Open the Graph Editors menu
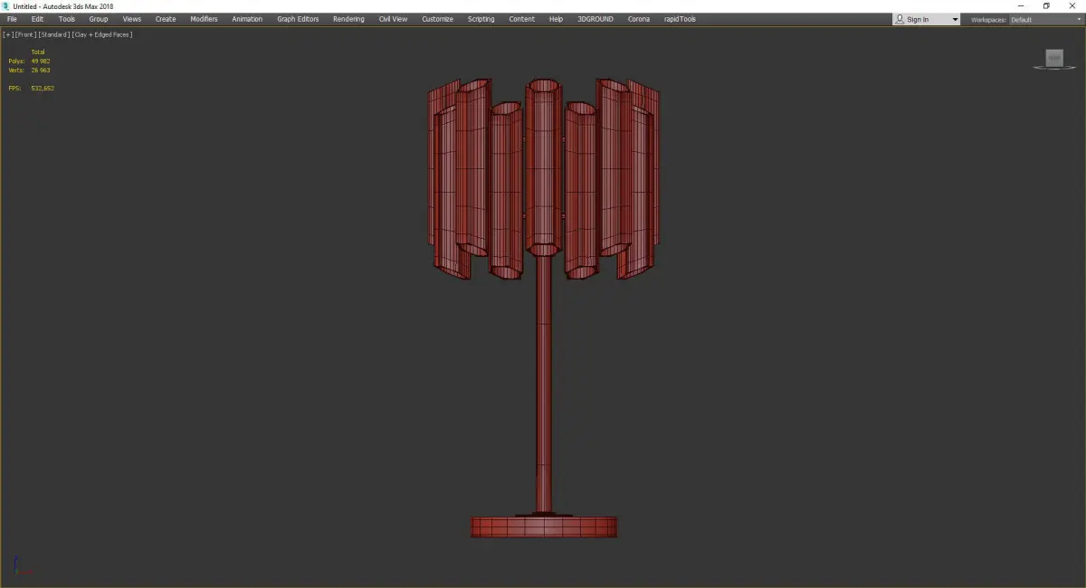Viewport: 1086px width, 588px height. point(298,19)
